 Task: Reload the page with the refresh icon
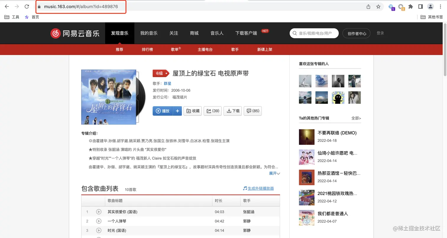(27, 7)
